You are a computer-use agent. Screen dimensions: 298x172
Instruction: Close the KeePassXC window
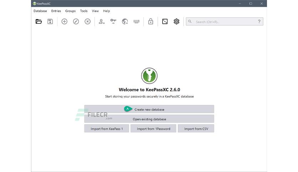[262, 4]
